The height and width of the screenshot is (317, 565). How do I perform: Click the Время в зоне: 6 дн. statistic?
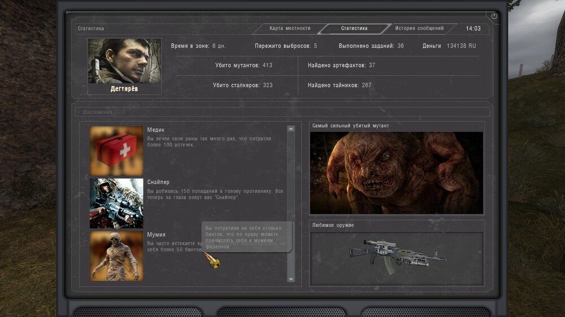[x=198, y=46]
